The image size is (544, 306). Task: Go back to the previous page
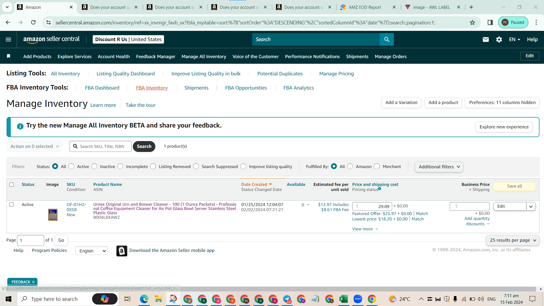8,22
